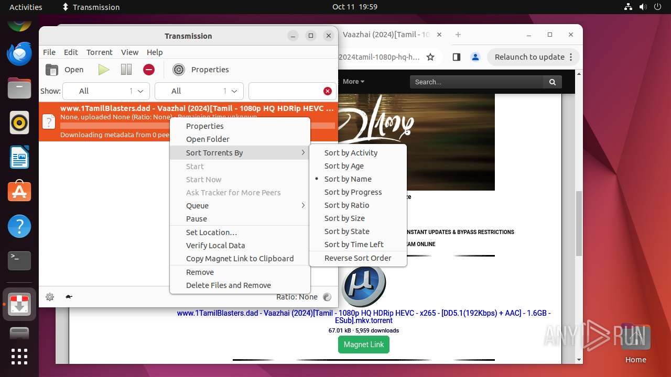Click the Pause torrent toolbar icon
This screenshot has width=671, height=377.
126,70
